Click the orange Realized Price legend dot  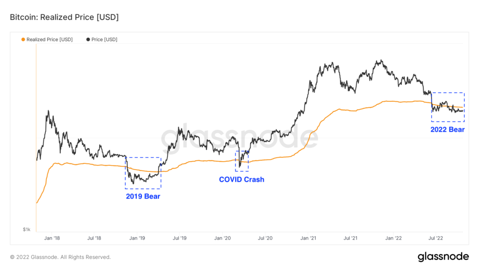[23, 40]
